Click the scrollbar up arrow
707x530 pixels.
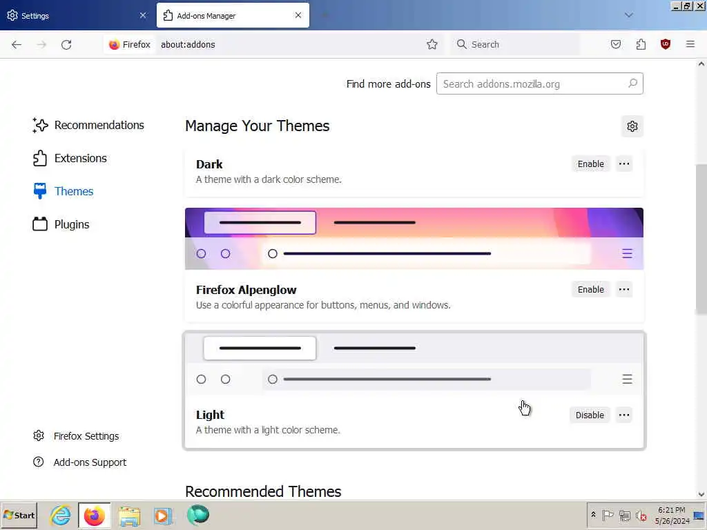(x=701, y=63)
